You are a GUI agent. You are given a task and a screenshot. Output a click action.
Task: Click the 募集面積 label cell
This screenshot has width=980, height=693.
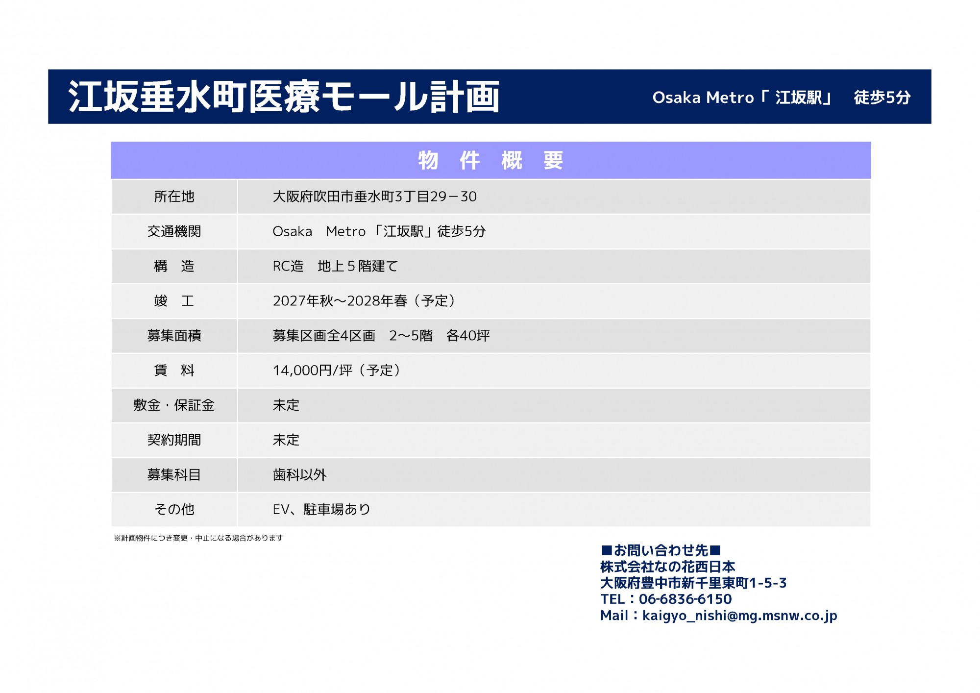tap(174, 336)
